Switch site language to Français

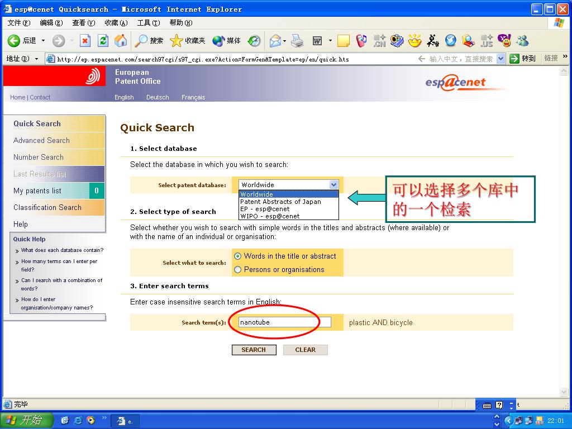pyautogui.click(x=193, y=97)
